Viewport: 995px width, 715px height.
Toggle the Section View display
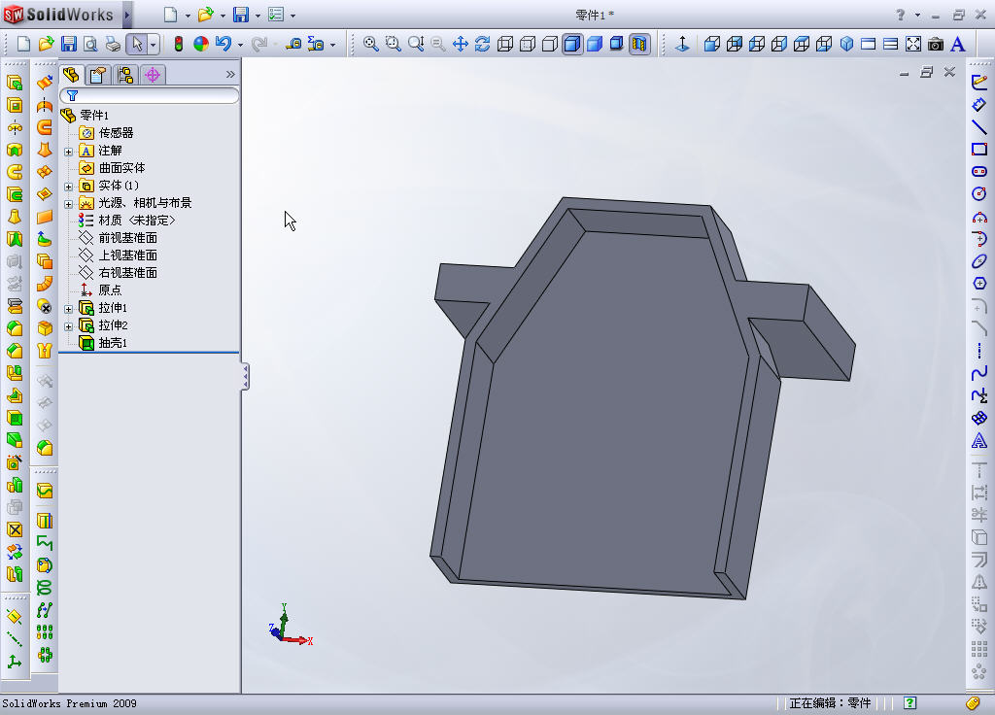pyautogui.click(x=639, y=44)
